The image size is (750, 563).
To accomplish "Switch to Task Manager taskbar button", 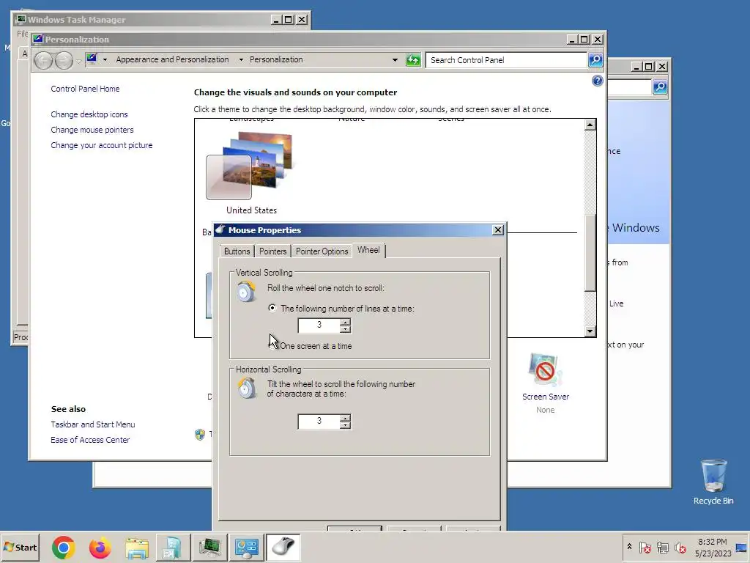I will [209, 548].
